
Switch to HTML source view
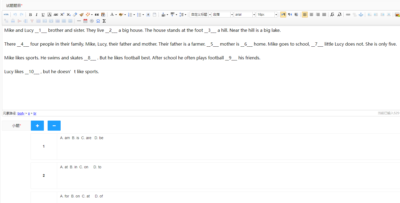click(6, 15)
